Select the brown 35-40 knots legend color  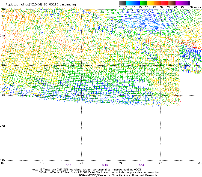pos(172,3)
